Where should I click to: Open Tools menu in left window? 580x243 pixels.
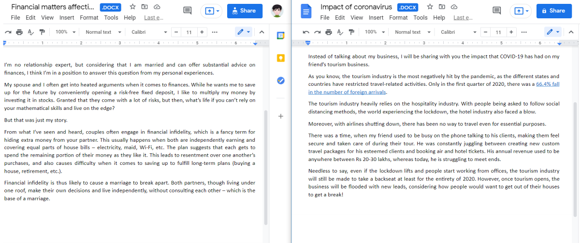pos(111,17)
